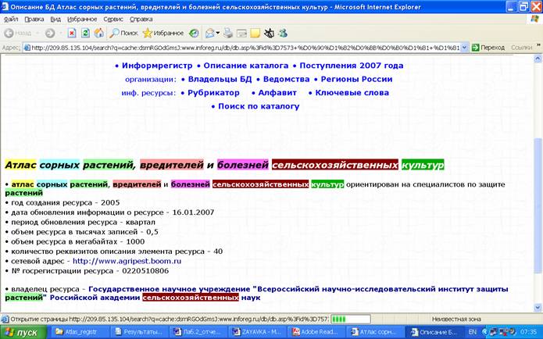
Task: Open the Back button history dropdown arrow
Action: (x=38, y=33)
